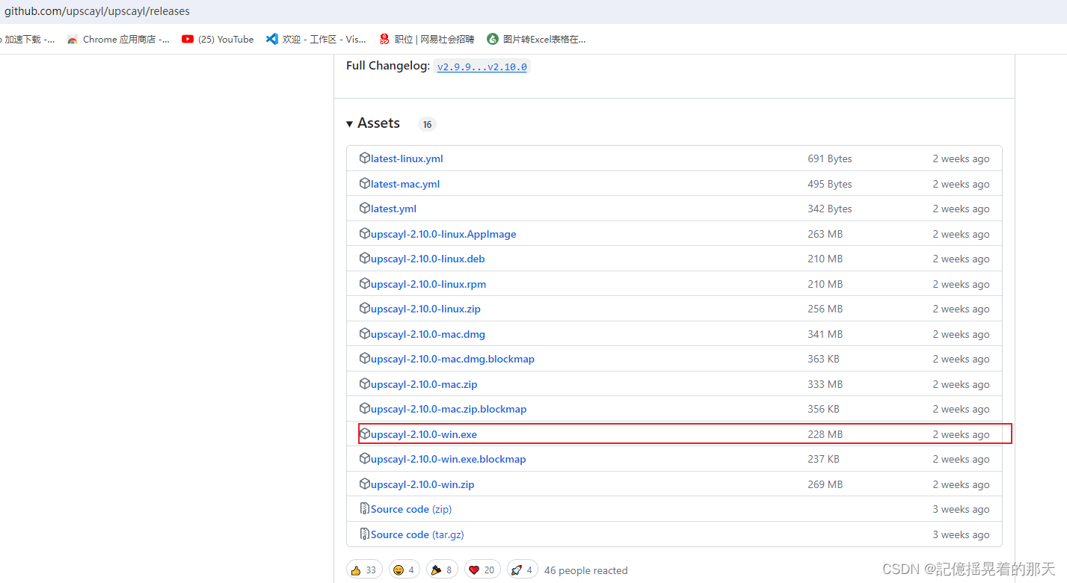The width and height of the screenshot is (1067, 583).
Task: Download latest.yml file
Action: pyautogui.click(x=393, y=209)
